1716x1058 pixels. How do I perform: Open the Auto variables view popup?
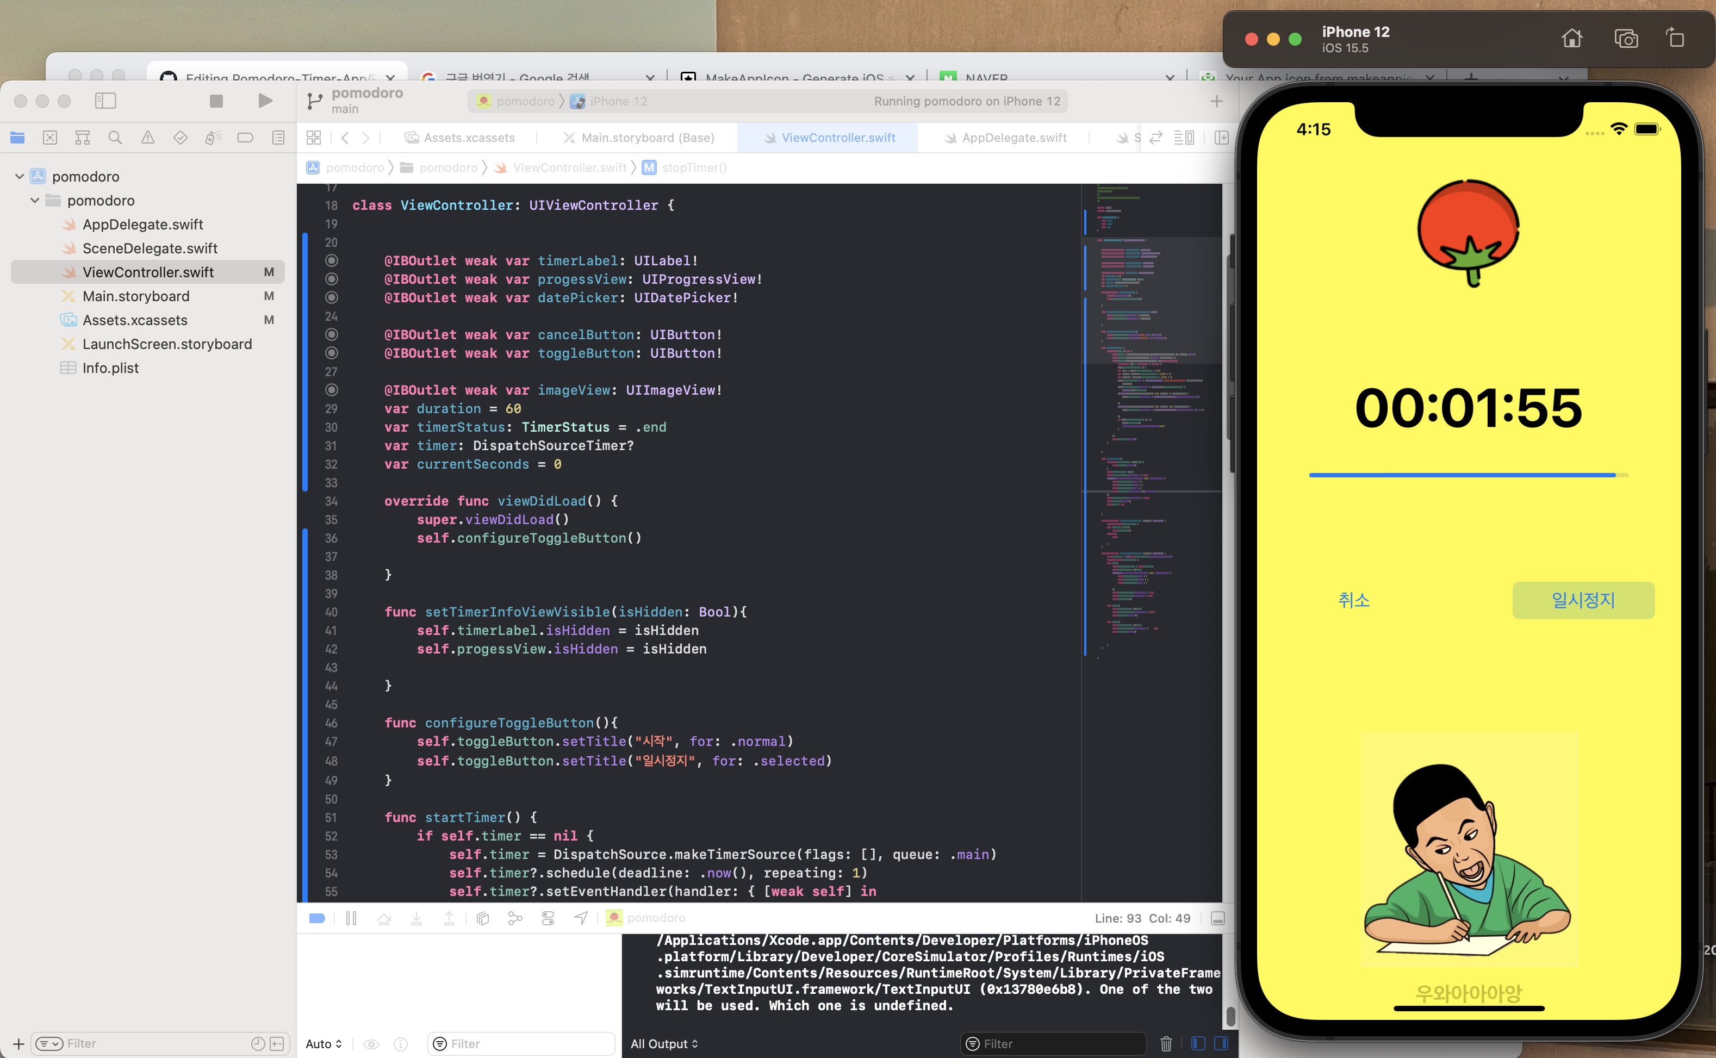point(324,1043)
